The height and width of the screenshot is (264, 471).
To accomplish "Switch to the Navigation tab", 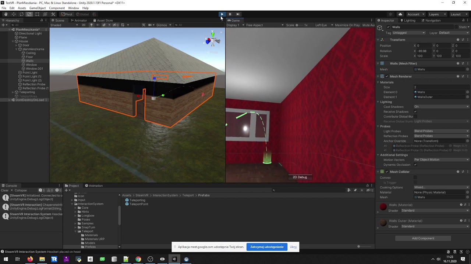I will click(x=431, y=21).
